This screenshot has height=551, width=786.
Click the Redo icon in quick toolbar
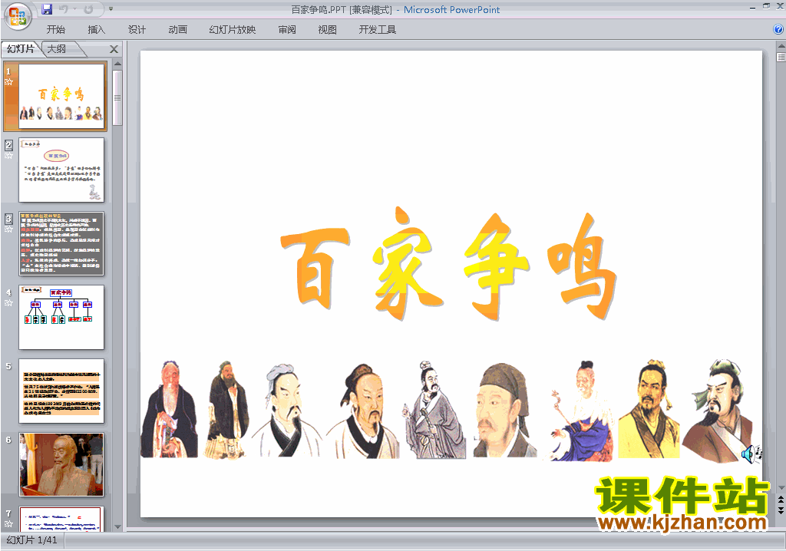click(89, 9)
